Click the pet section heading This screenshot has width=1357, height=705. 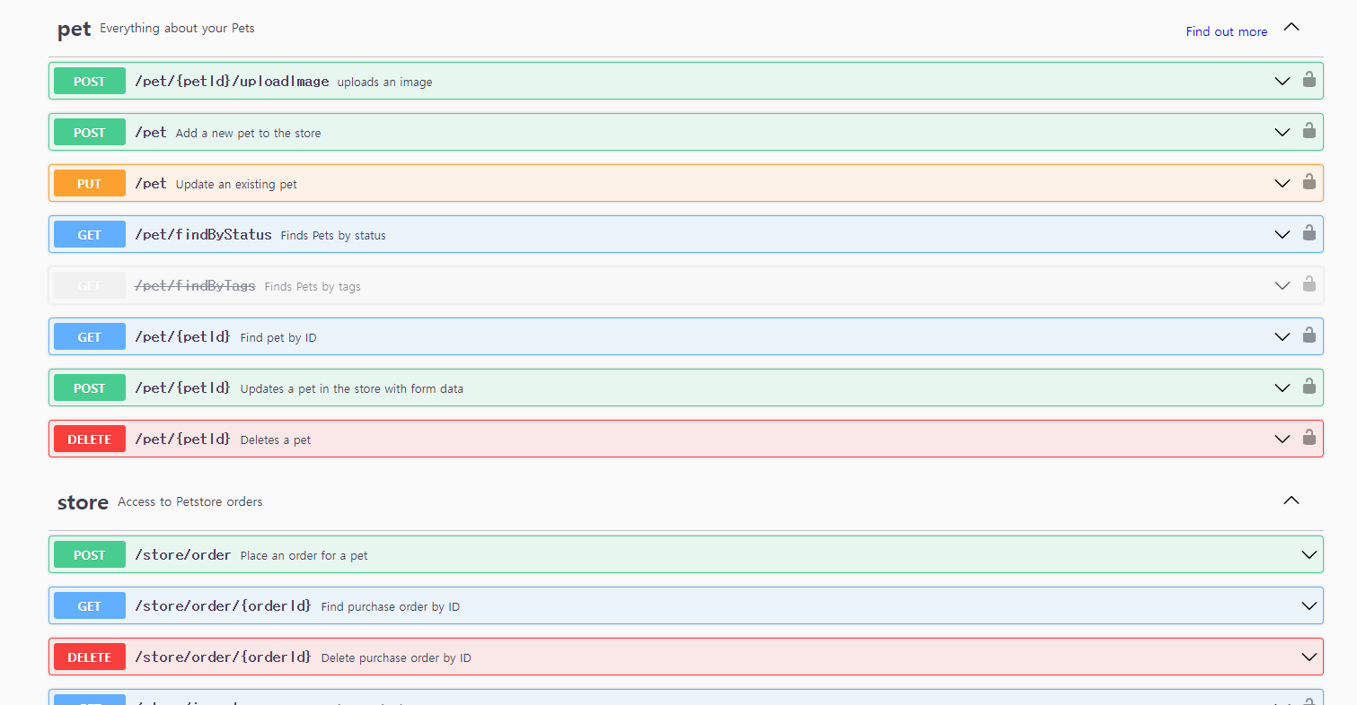coord(74,29)
